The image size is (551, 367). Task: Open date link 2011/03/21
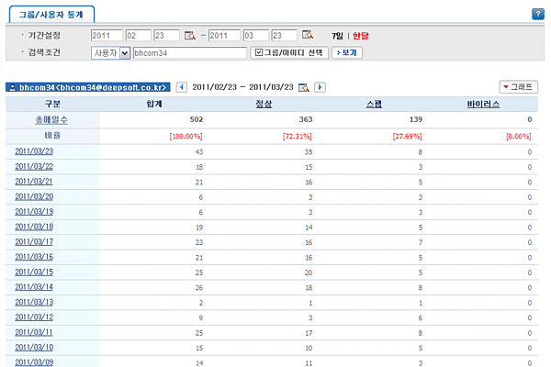(x=34, y=182)
